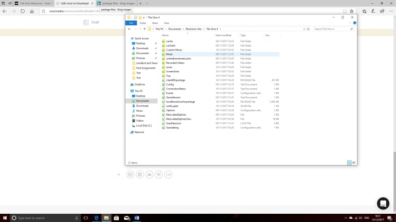This screenshot has width=396, height=222.
Task: Open Microsoft Store from the taskbar
Action: (x=117, y=218)
